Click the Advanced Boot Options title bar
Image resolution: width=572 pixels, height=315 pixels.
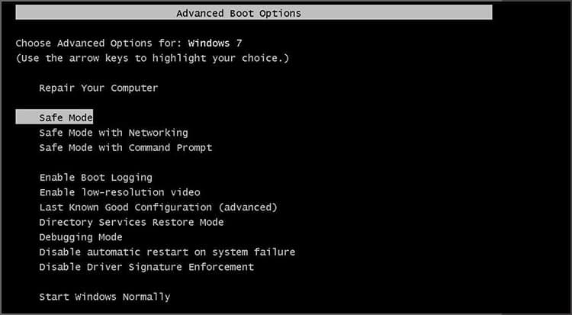(x=239, y=13)
